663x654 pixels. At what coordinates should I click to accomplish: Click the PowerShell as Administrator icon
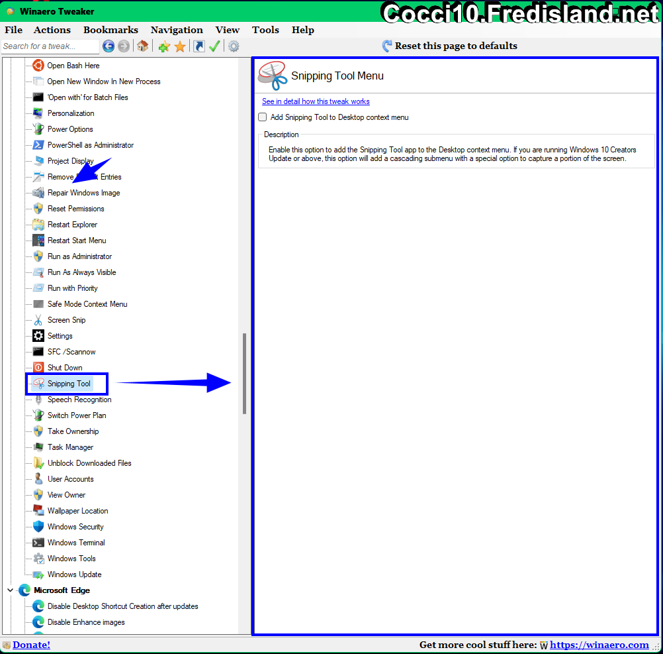pos(38,144)
